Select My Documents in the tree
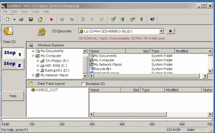215x133 pixels. tap(52, 51)
